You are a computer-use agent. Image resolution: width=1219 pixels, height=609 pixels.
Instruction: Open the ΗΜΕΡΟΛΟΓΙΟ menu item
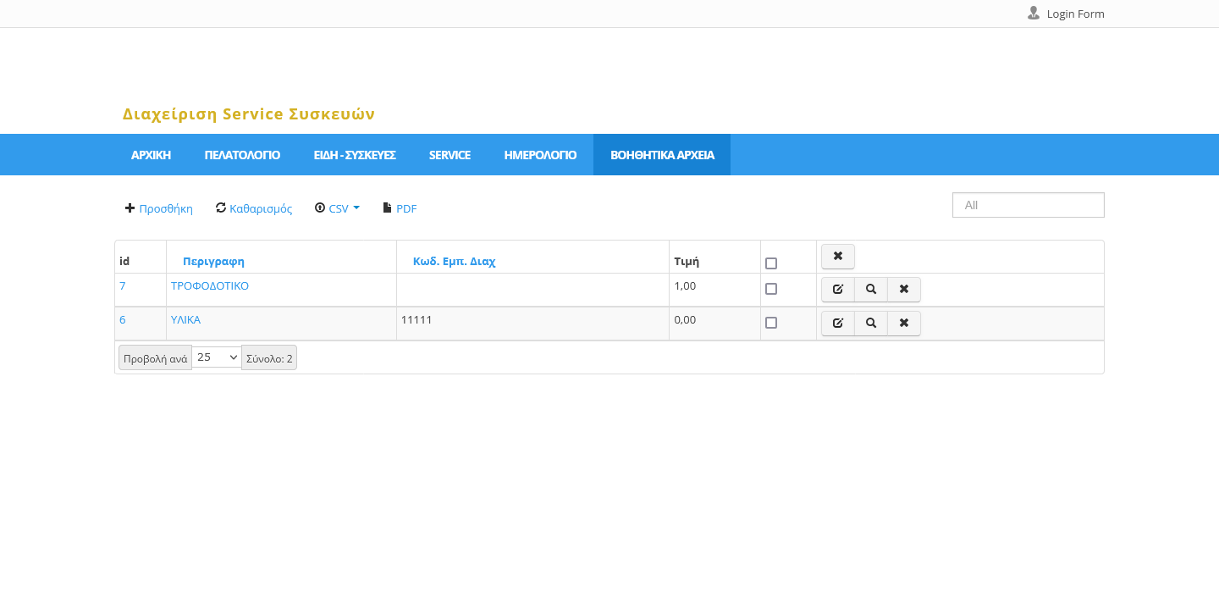click(x=540, y=155)
